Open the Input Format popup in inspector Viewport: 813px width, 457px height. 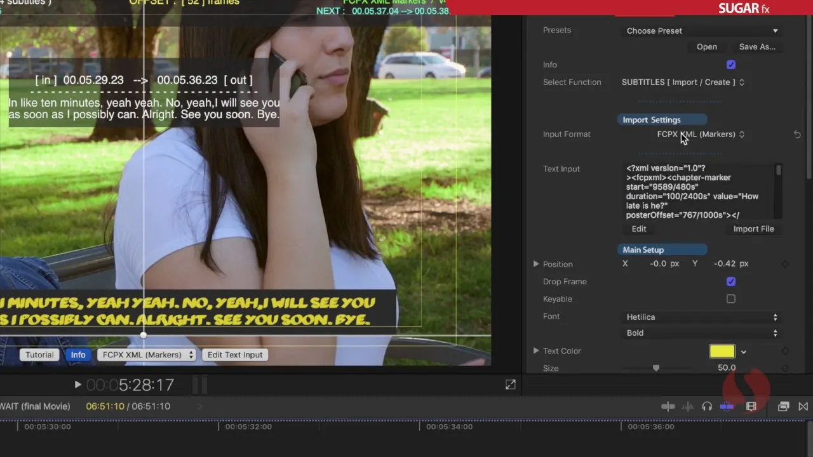pyautogui.click(x=701, y=135)
